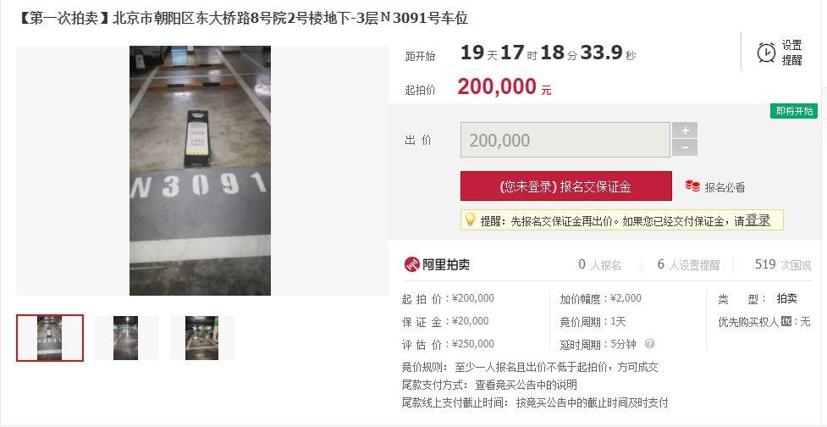Viewport: 827px width, 427px height.
Task: Increase bid with the plus stepper
Action: point(685,130)
